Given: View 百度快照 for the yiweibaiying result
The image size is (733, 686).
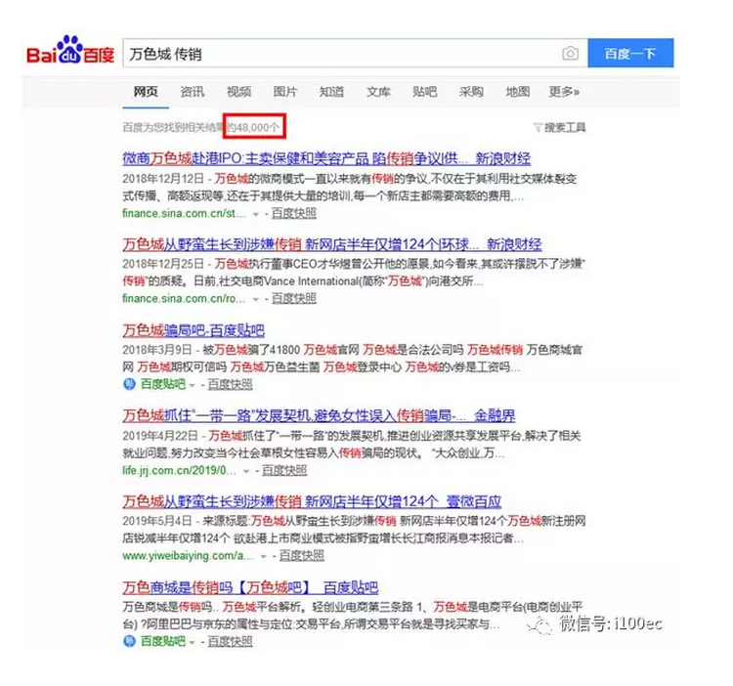Looking at the screenshot, I should 301,556.
